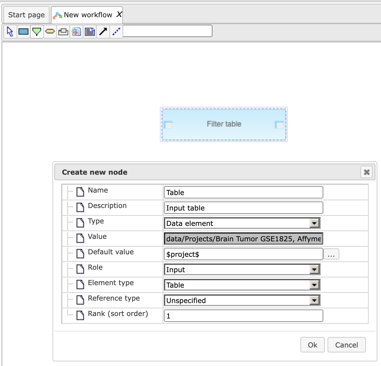Click page icon beside Type row
381x366 pixels.
(80, 223)
